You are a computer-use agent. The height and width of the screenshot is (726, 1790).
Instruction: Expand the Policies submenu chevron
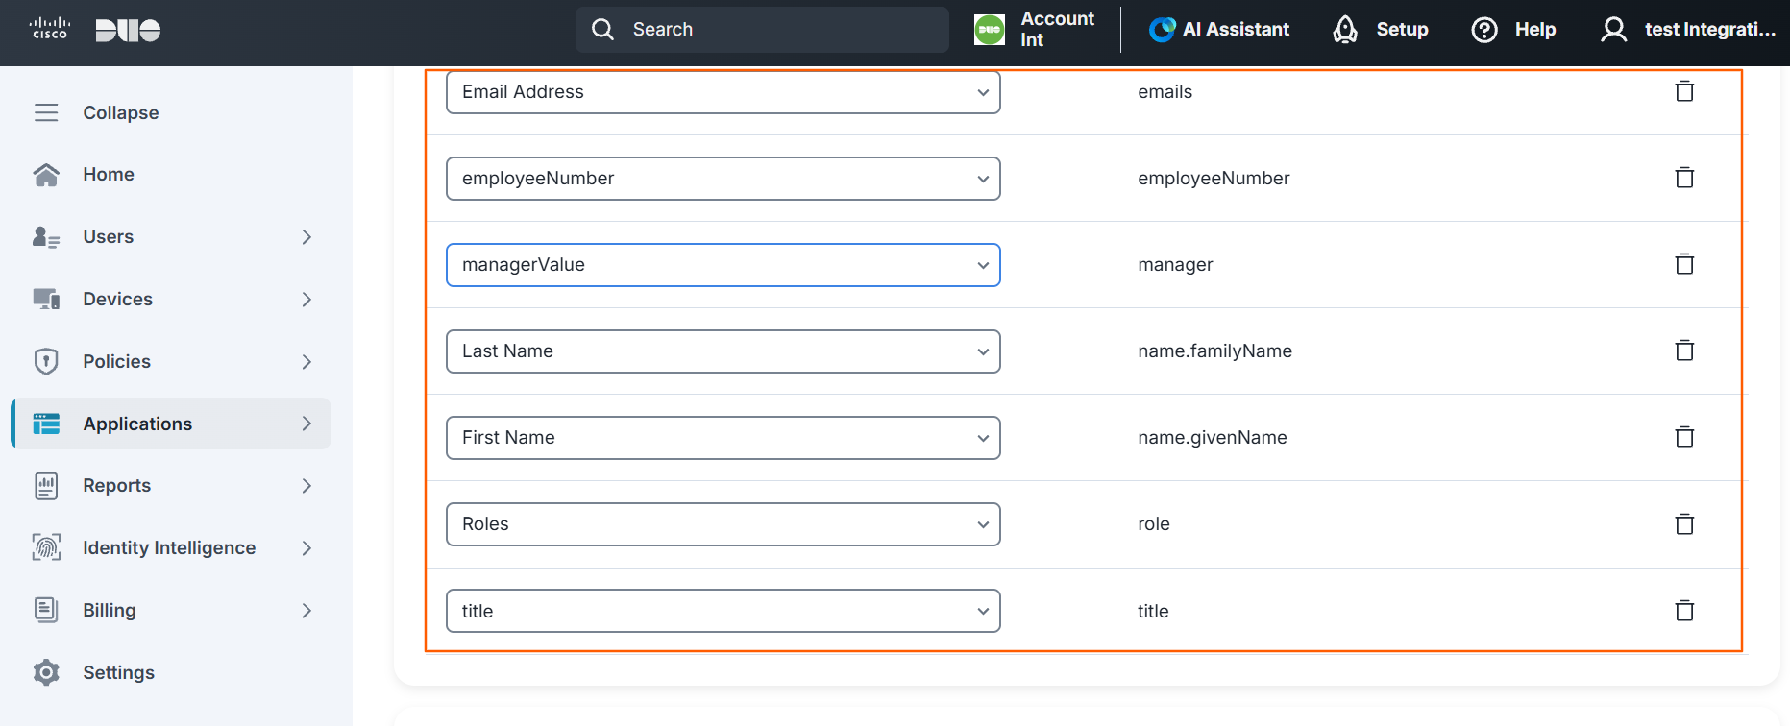(x=307, y=362)
